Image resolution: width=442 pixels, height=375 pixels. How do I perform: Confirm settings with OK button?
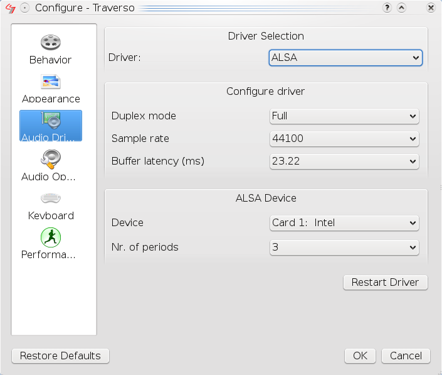click(360, 356)
